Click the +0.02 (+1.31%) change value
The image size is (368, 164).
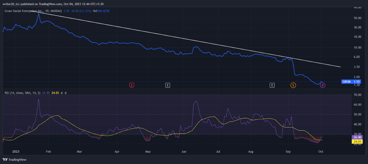point(82,11)
